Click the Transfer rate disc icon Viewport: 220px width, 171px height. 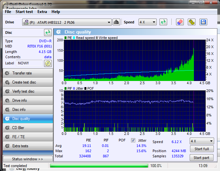tap(7, 73)
